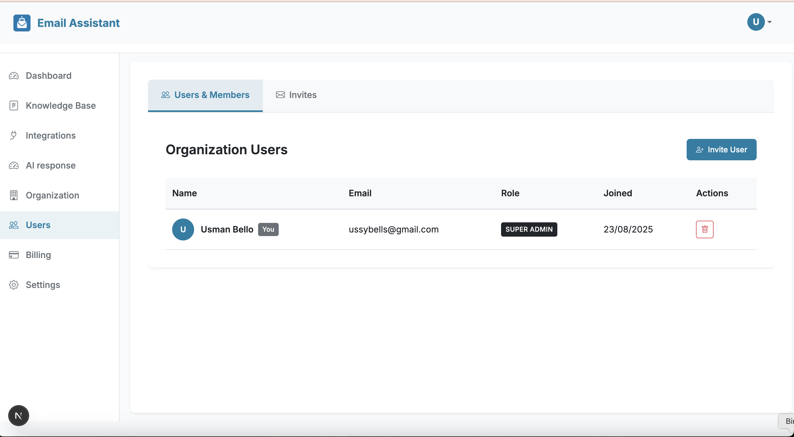Open Settings from the sidebar
The height and width of the screenshot is (437, 794).
pos(43,285)
